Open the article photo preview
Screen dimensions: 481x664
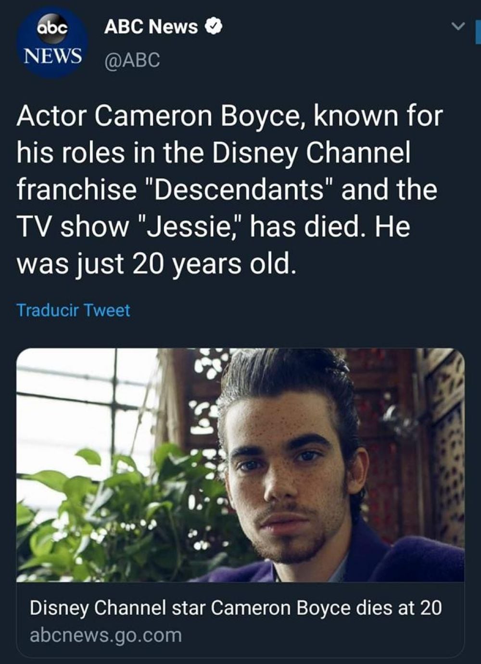240,465
